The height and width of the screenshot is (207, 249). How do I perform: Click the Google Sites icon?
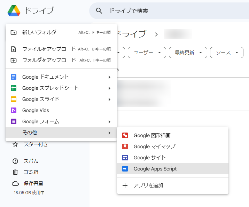click(x=125, y=158)
